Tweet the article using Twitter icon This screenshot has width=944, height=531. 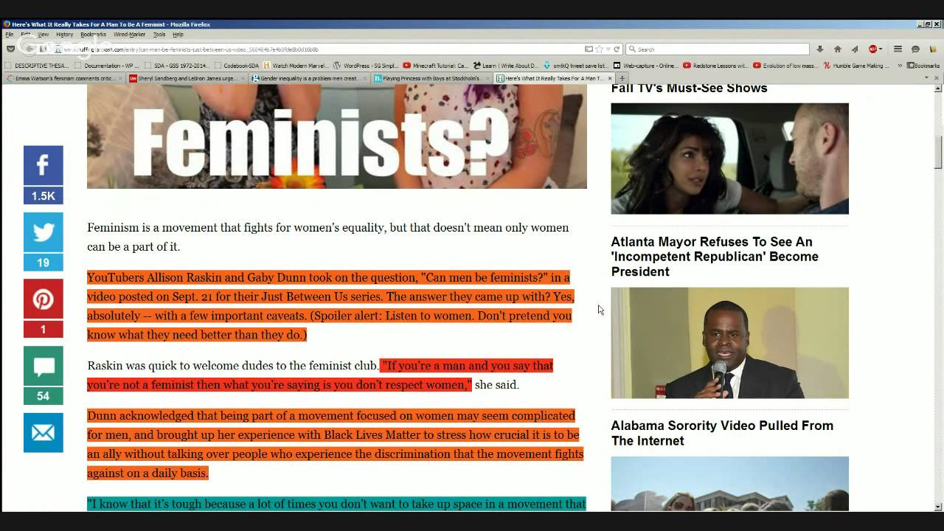43,232
